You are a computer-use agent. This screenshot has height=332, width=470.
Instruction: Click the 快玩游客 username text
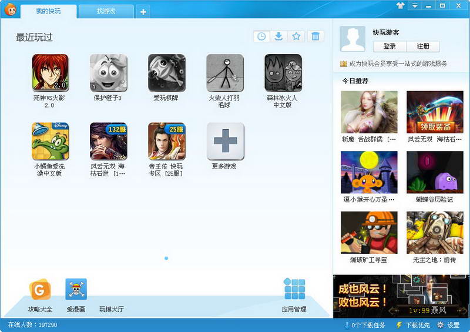[386, 32]
